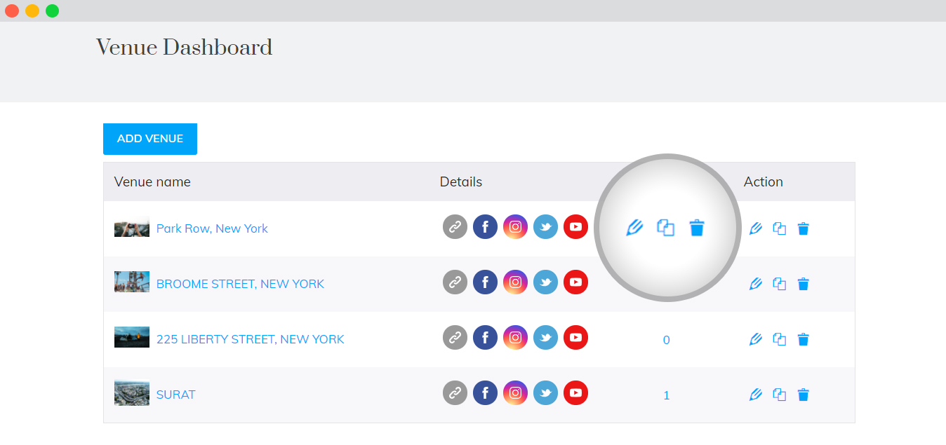The image size is (946, 445).
Task: Click the website link icon for Park Row
Action: 455,226
